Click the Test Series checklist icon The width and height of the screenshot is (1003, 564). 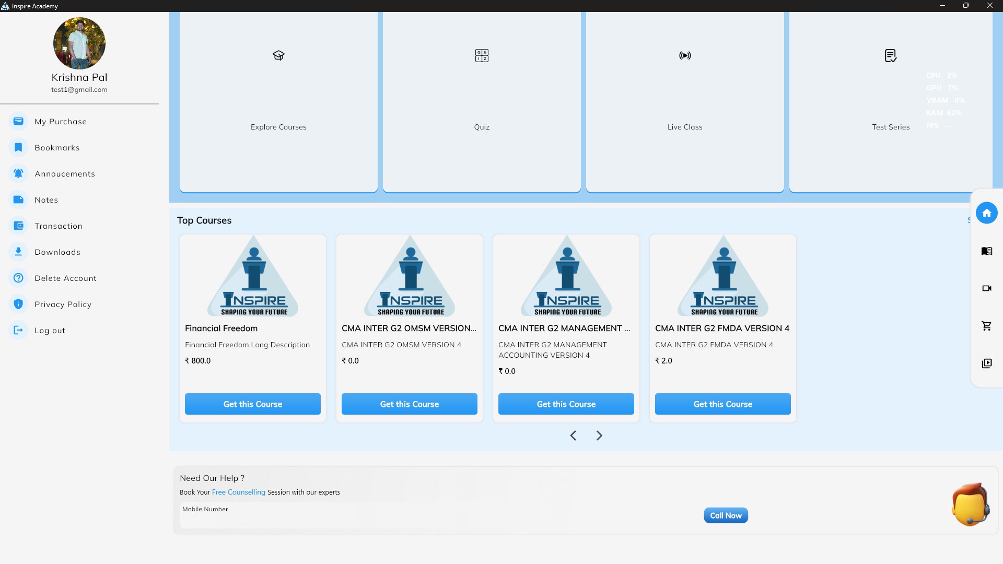pyautogui.click(x=891, y=55)
